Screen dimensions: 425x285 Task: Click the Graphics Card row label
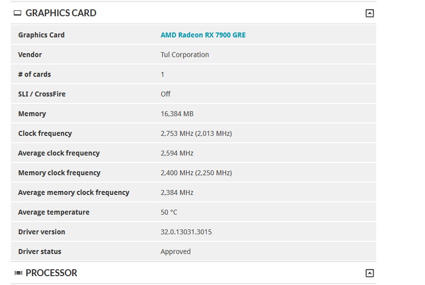41,35
